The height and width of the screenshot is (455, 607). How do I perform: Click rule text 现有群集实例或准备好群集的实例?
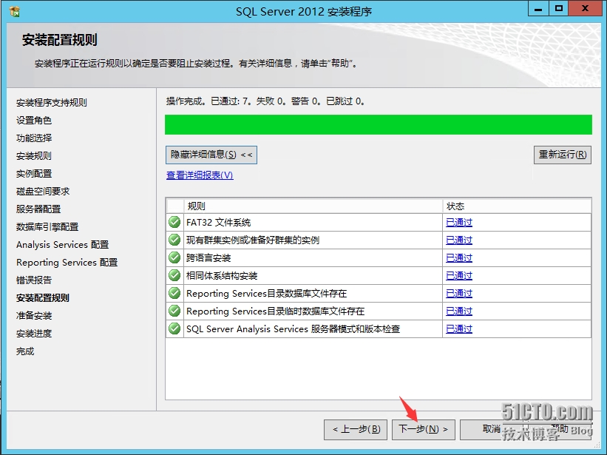pos(253,240)
